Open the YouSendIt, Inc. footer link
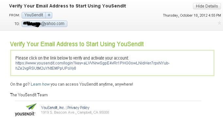 [x=53, y=108]
